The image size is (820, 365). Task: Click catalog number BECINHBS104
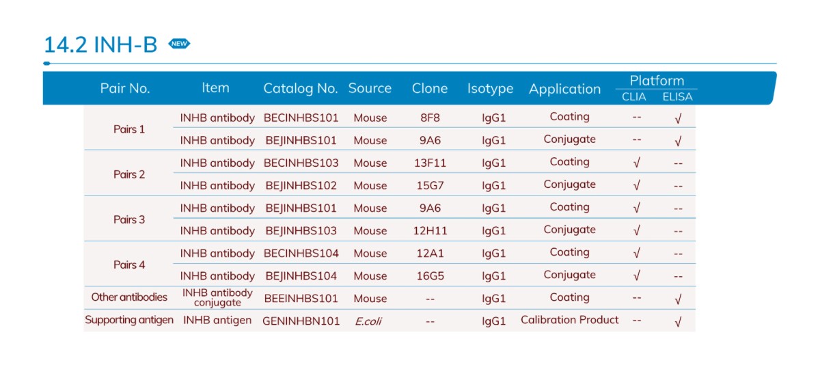[x=301, y=254]
